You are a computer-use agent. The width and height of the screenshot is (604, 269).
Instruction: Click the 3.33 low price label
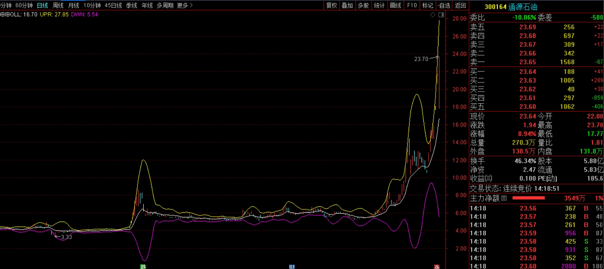click(x=66, y=237)
